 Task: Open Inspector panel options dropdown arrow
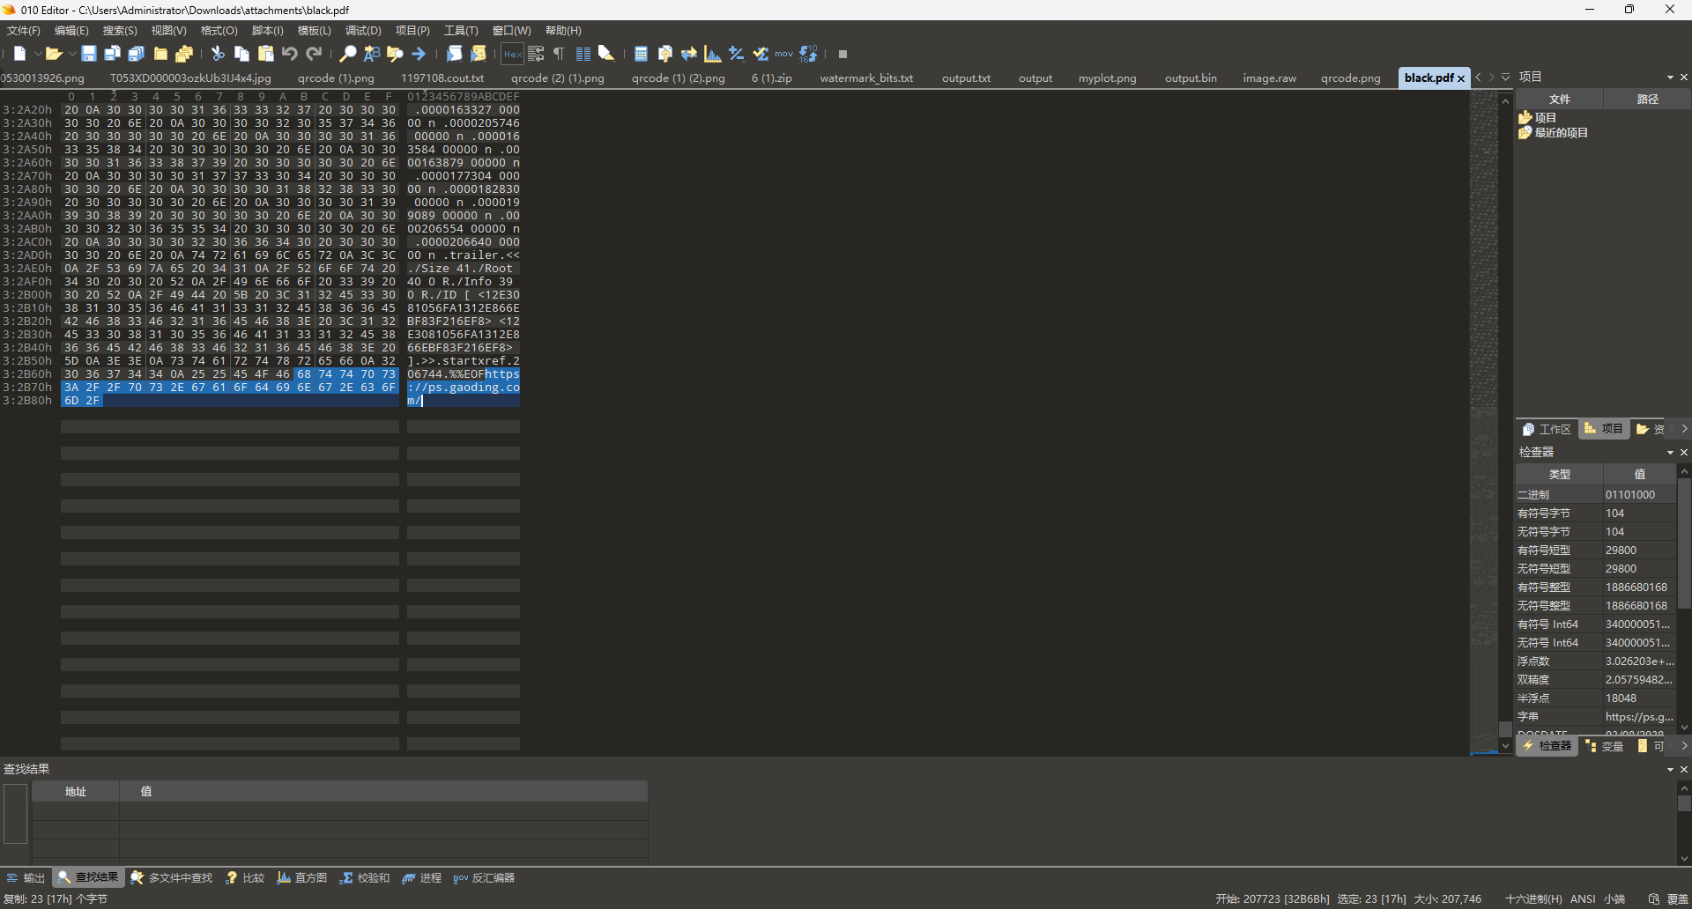click(x=1670, y=452)
